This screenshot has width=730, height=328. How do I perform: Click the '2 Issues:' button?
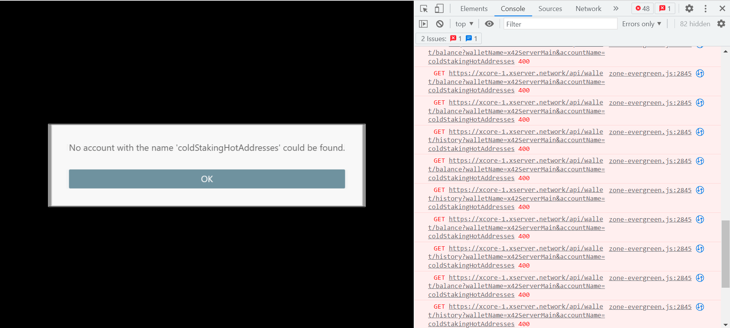coord(449,38)
